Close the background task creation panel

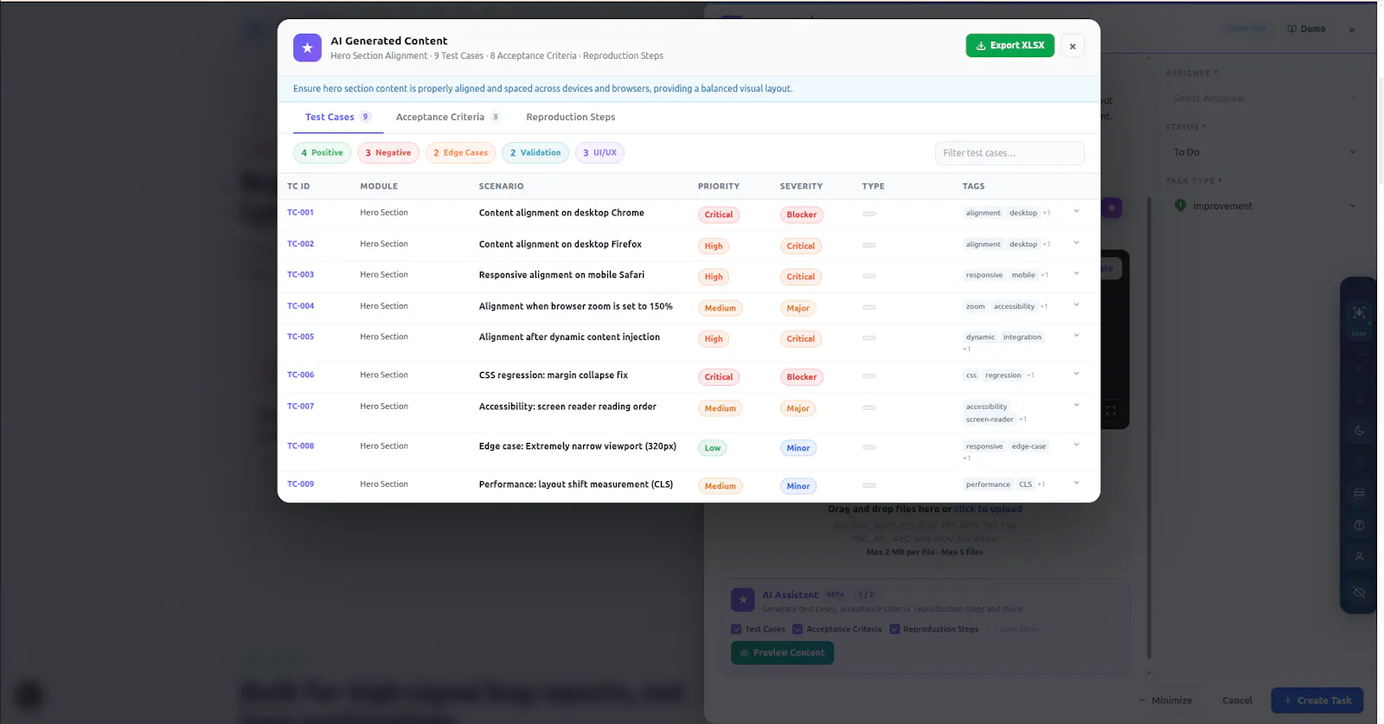tap(1352, 30)
